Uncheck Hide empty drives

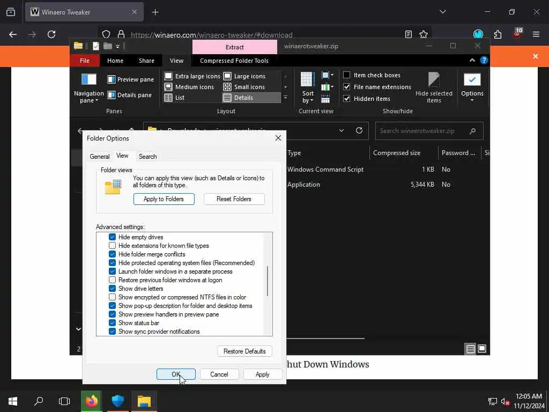click(x=113, y=237)
